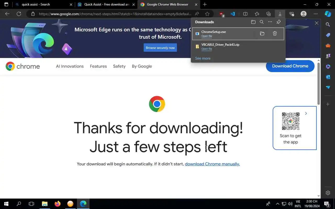Open More options in Downloads panel
Screen dimensions: 335x209
[x=270, y=22]
